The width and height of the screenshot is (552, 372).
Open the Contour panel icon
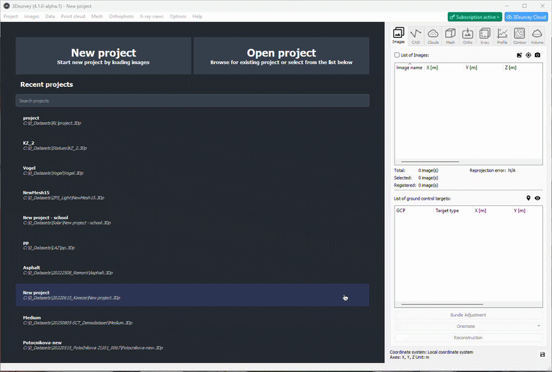[x=519, y=35]
